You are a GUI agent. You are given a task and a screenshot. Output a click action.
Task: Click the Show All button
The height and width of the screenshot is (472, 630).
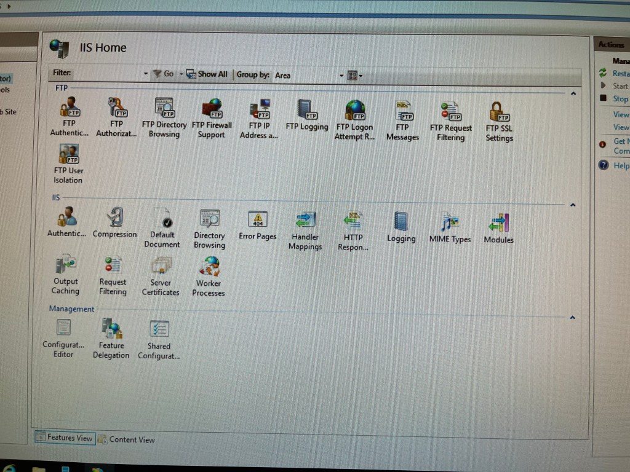click(207, 74)
